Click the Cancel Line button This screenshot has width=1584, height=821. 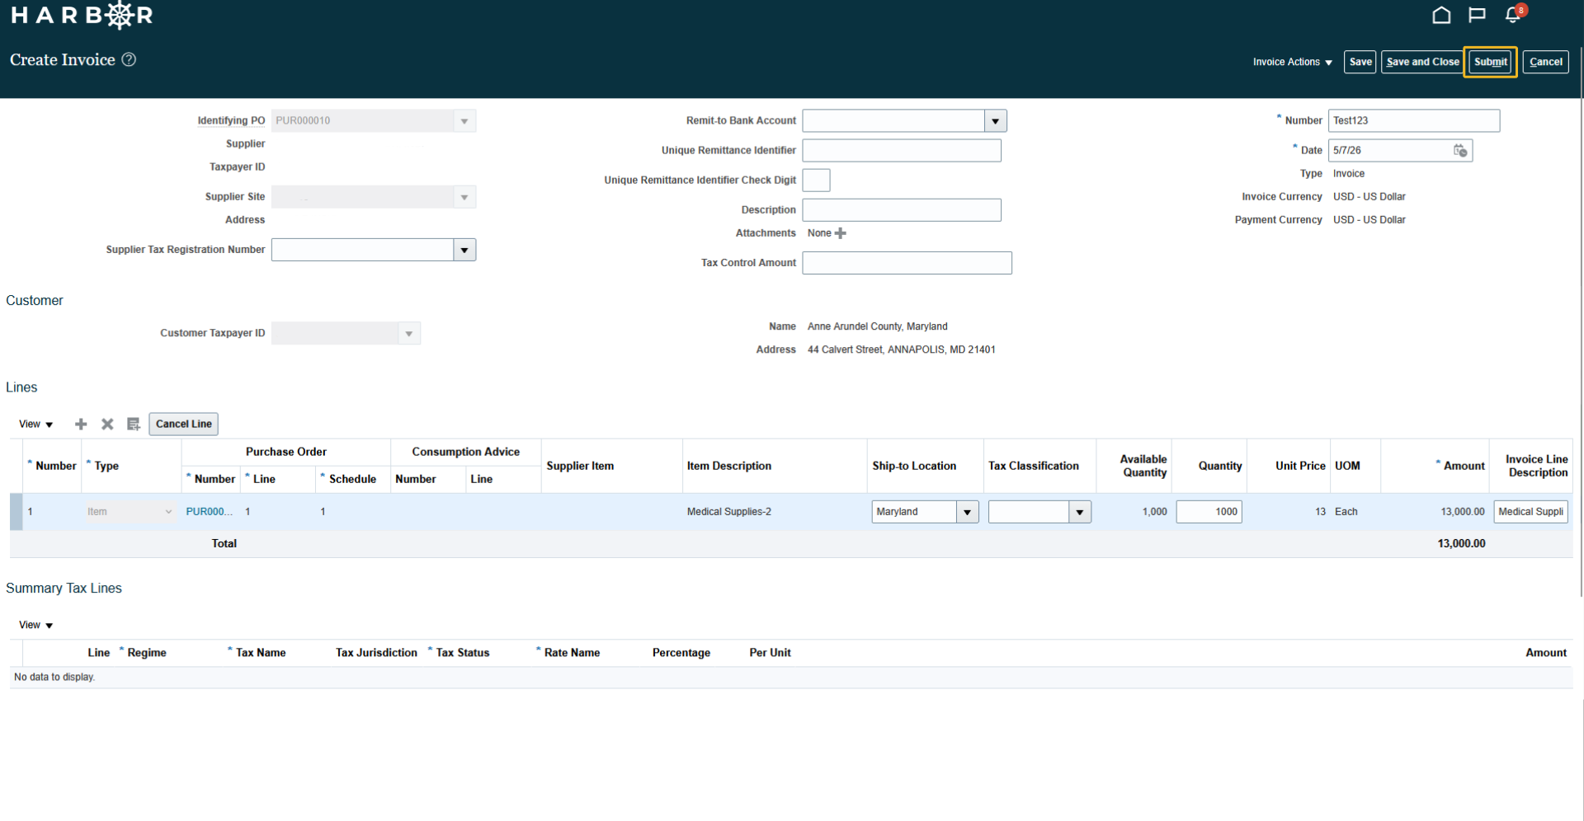(183, 424)
